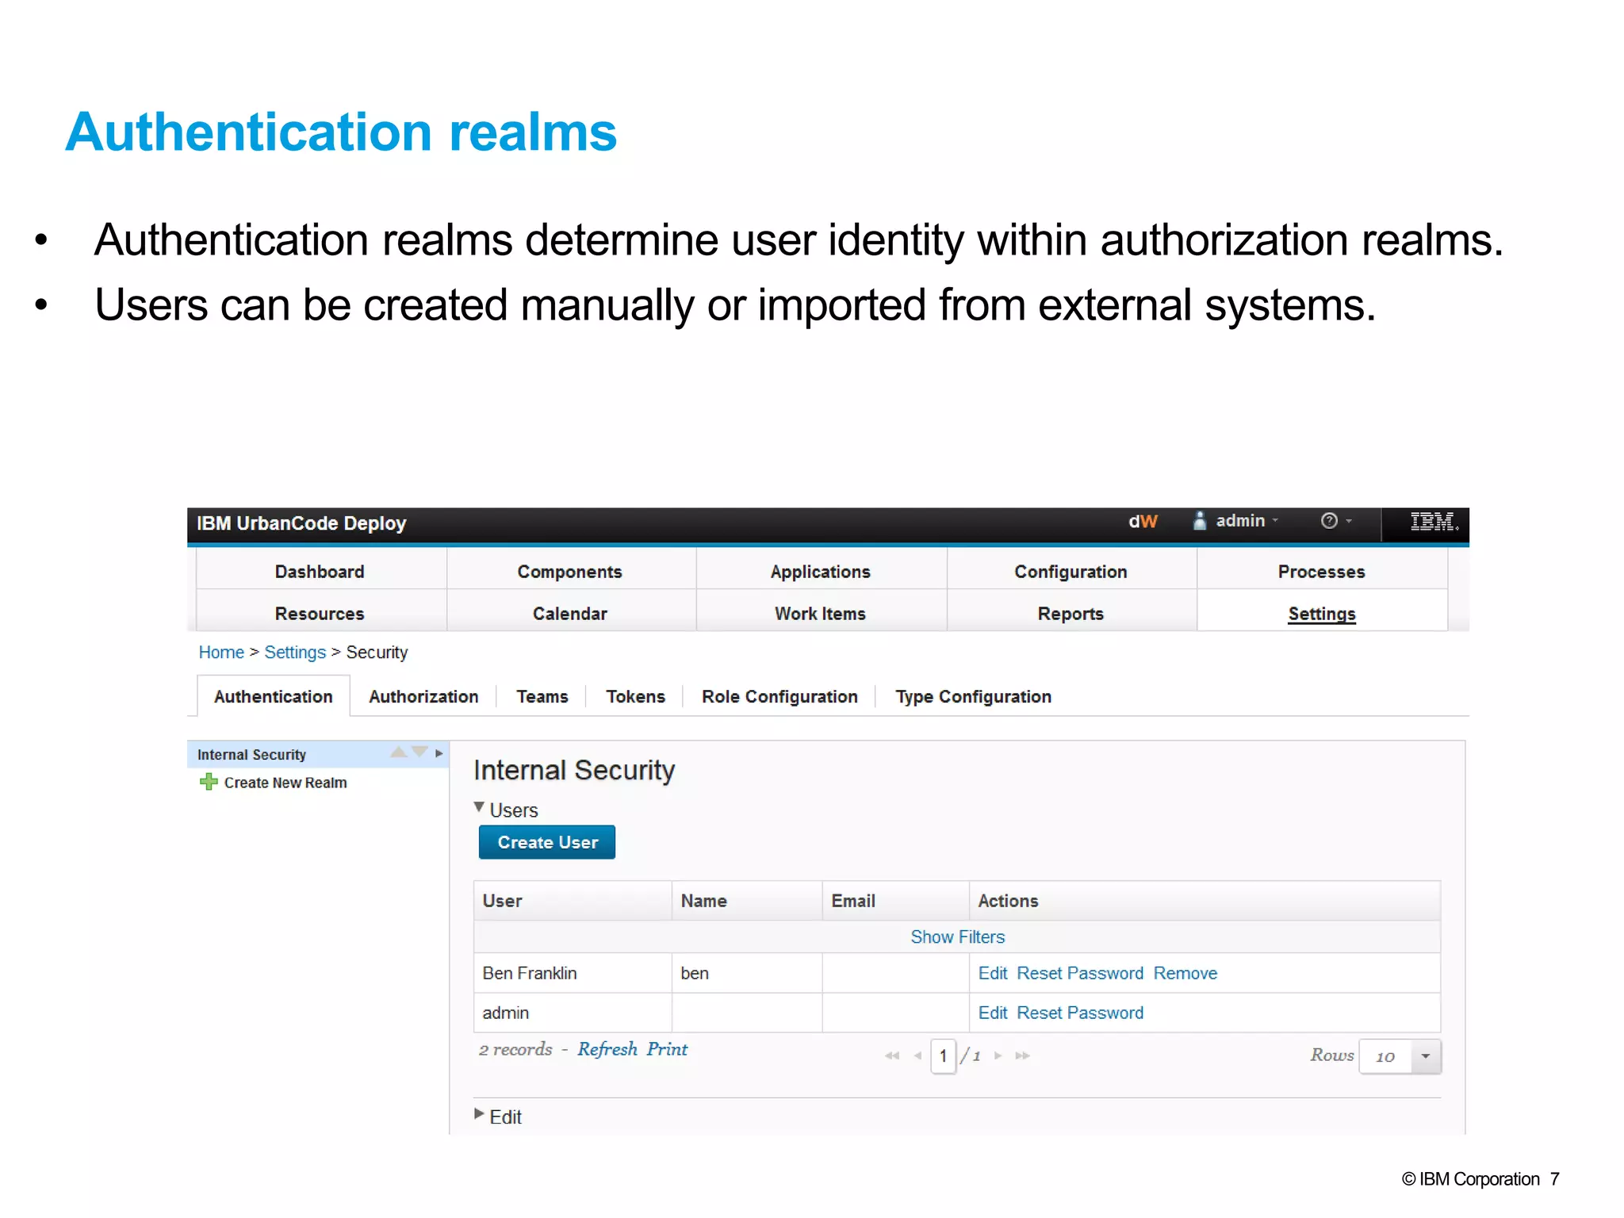Click Create New Realm in sidebar

[x=285, y=783]
